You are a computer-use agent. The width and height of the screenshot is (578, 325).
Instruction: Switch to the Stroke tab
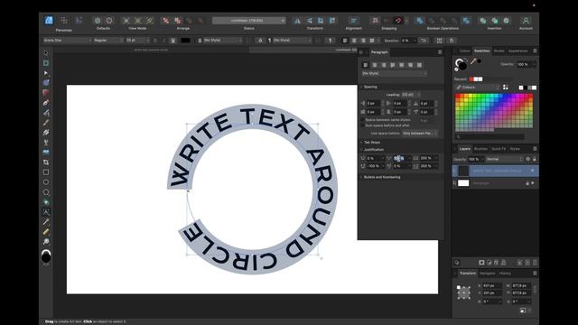click(x=499, y=51)
